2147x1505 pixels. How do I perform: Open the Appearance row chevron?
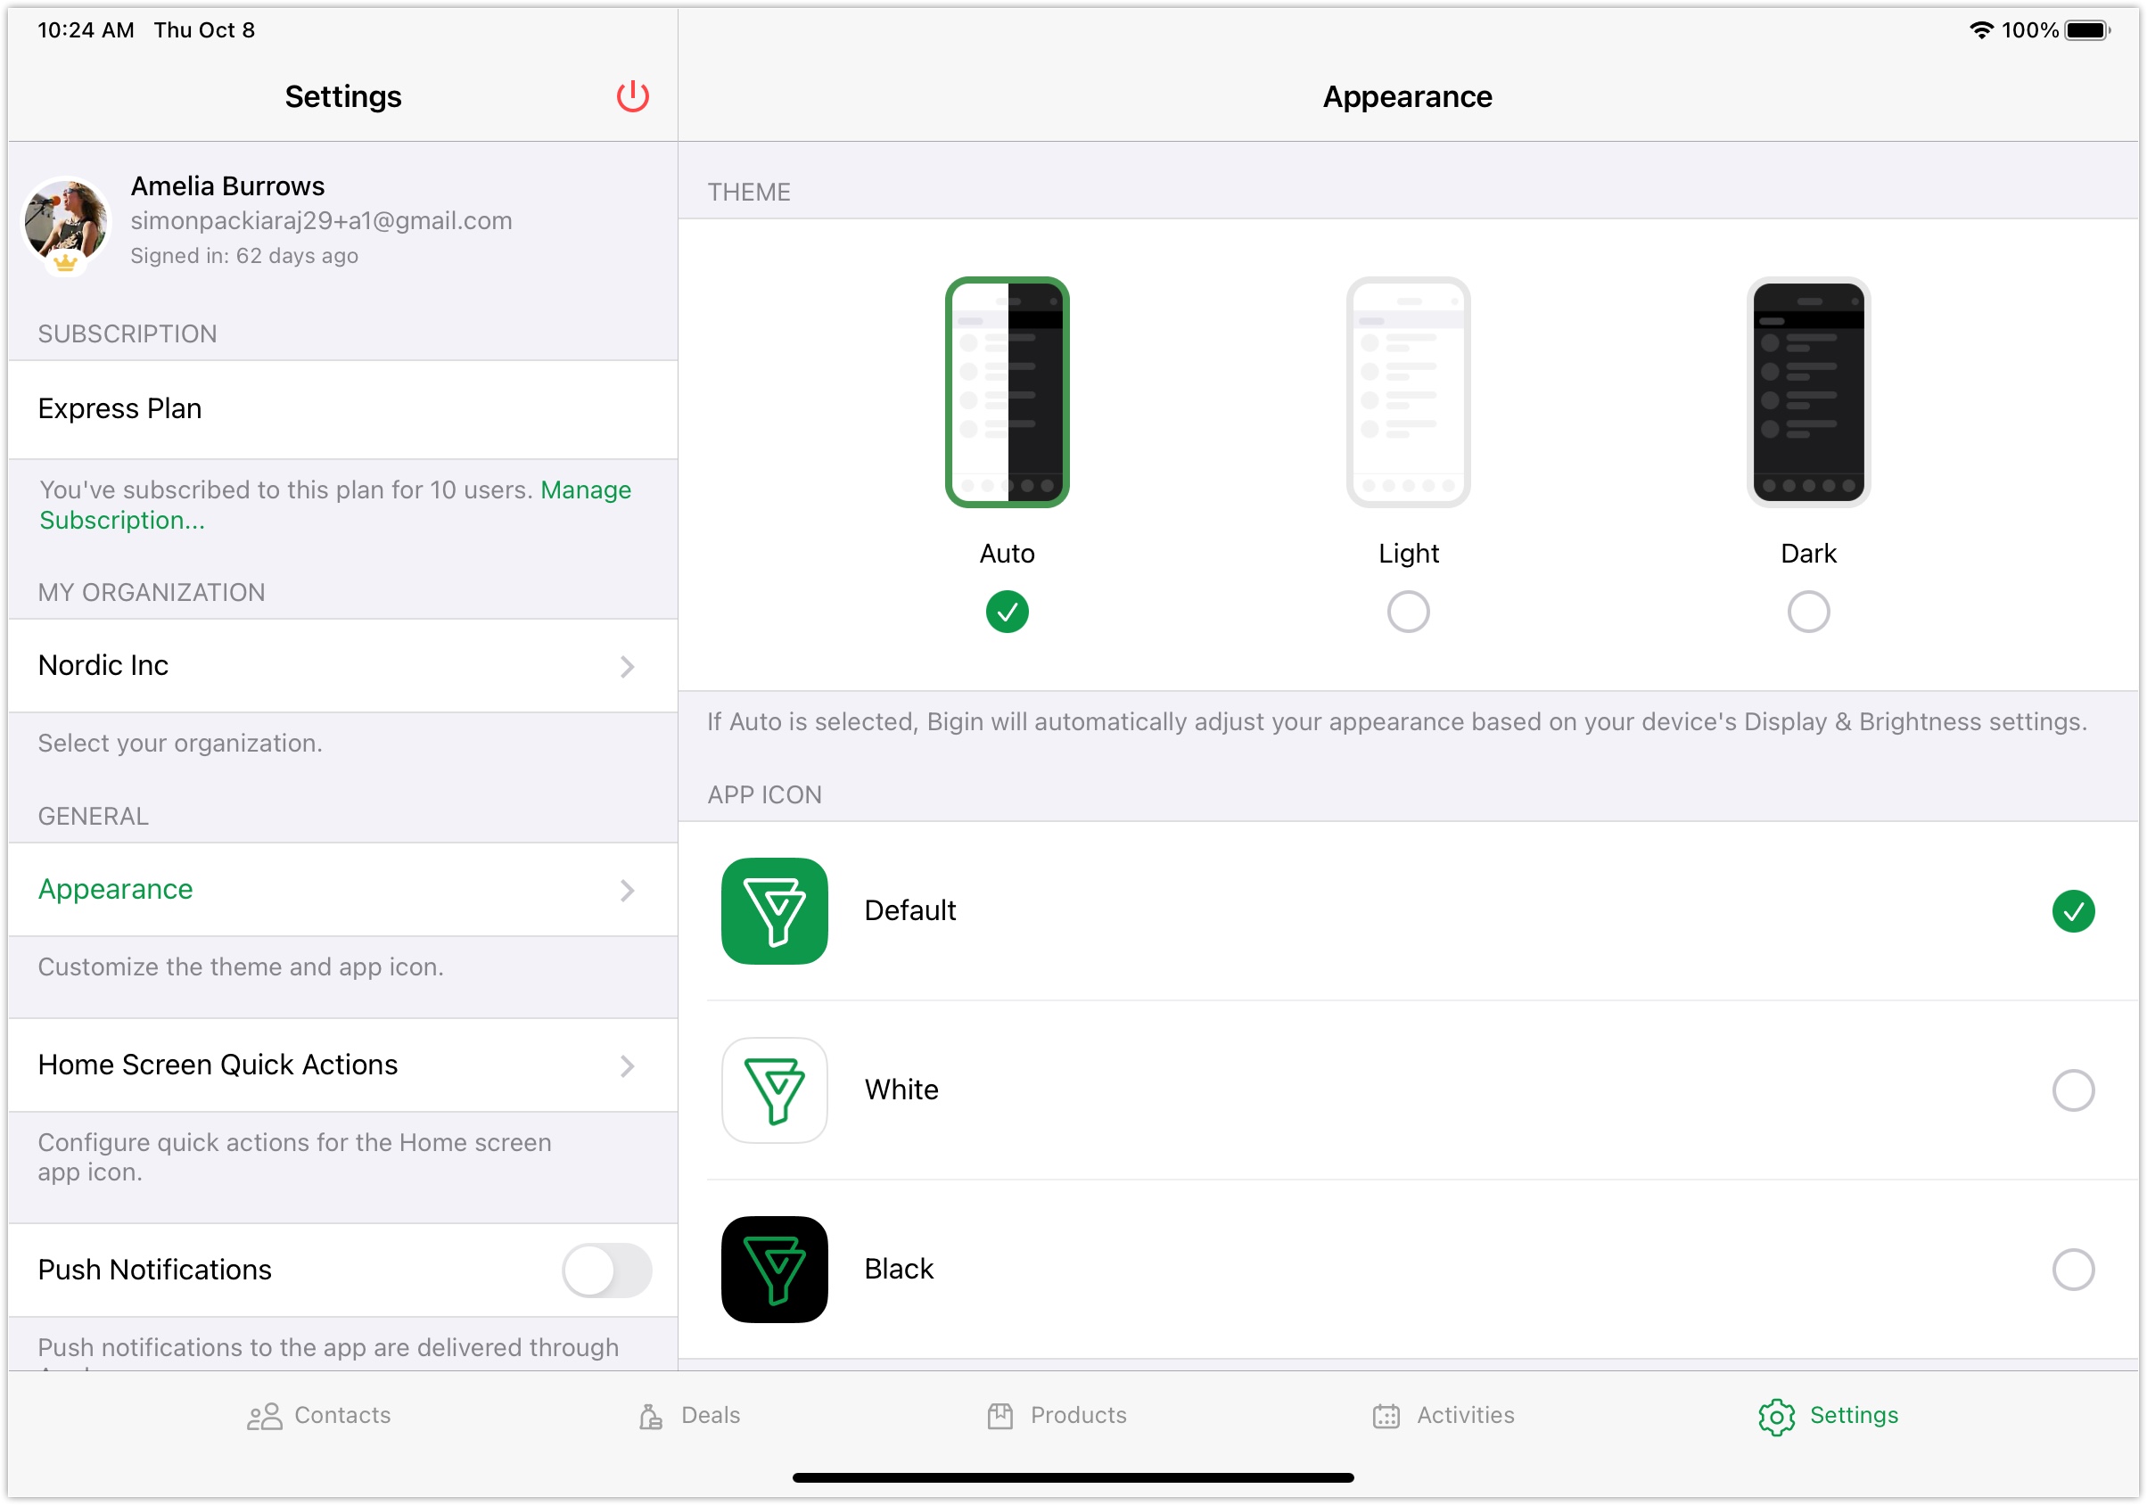(628, 890)
